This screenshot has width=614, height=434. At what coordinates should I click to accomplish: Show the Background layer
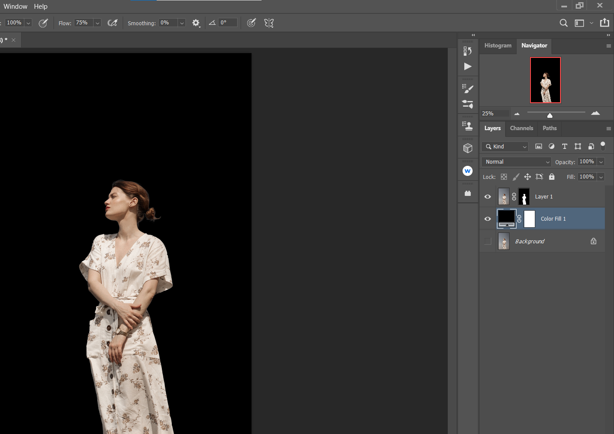coord(488,241)
